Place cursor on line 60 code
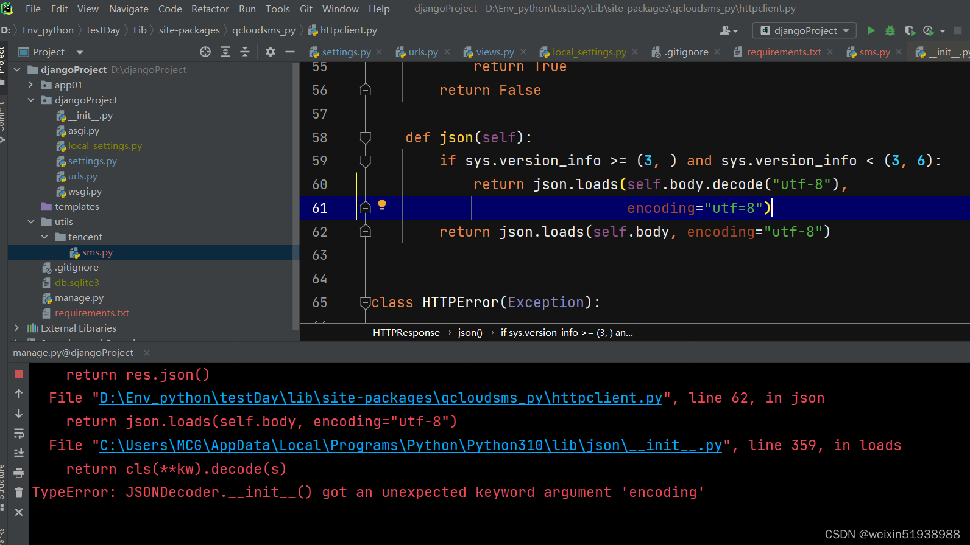 (660, 184)
